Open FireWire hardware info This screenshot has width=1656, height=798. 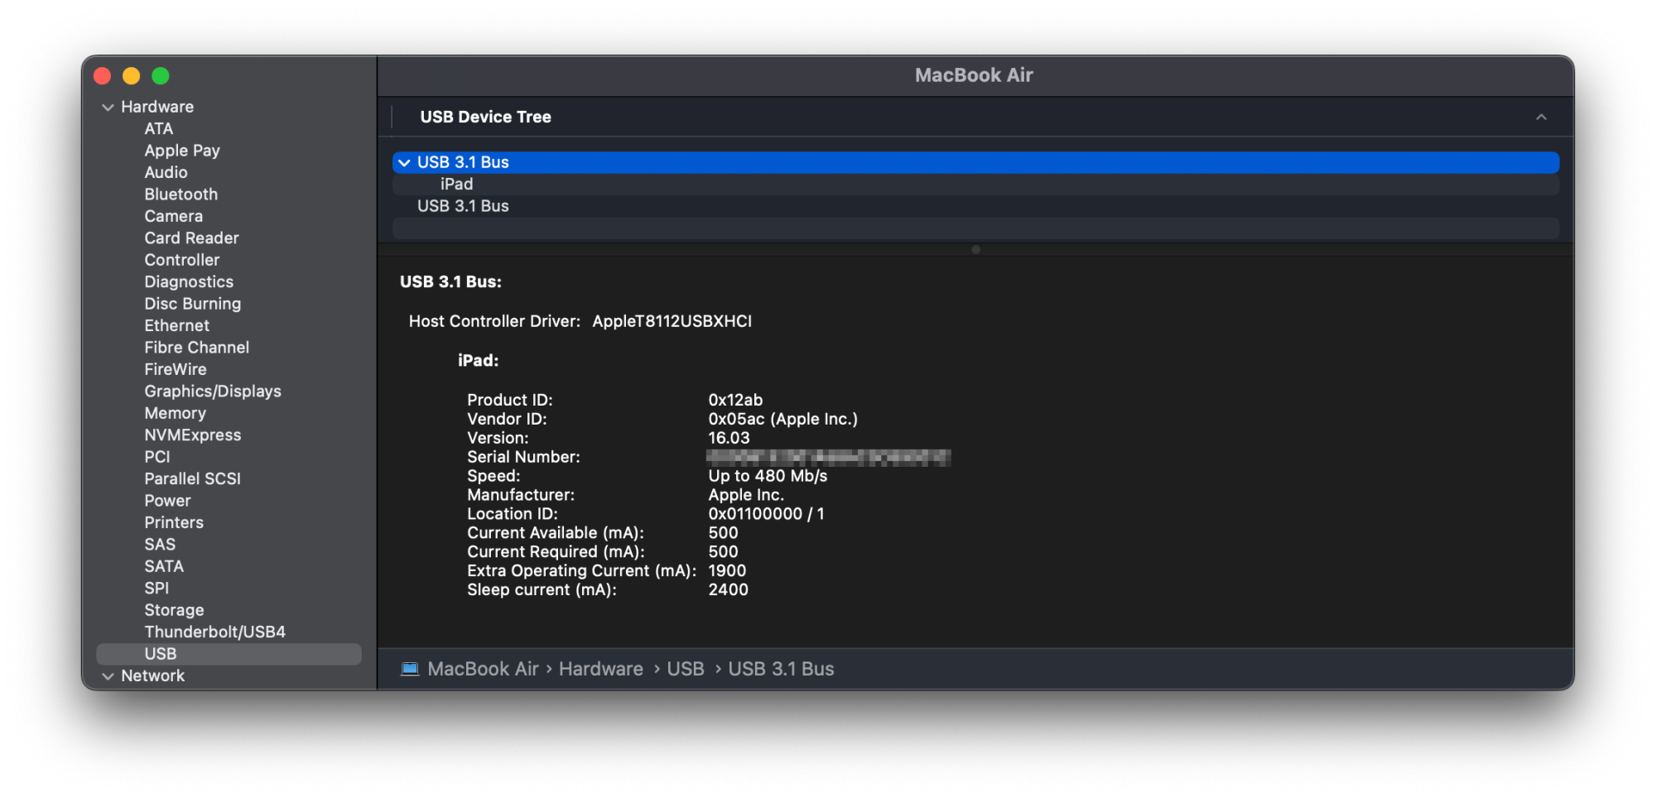pyautogui.click(x=176, y=369)
